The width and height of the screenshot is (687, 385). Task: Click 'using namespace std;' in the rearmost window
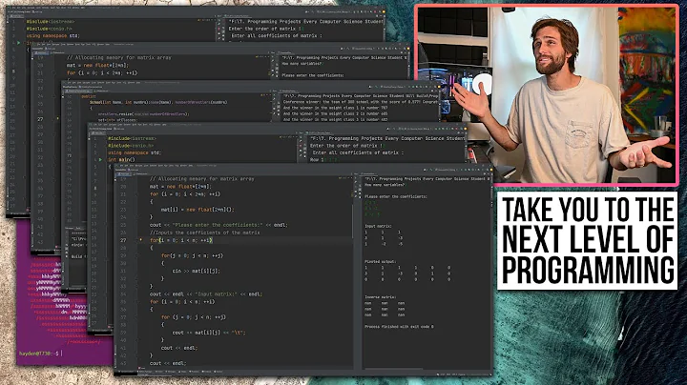[53, 35]
